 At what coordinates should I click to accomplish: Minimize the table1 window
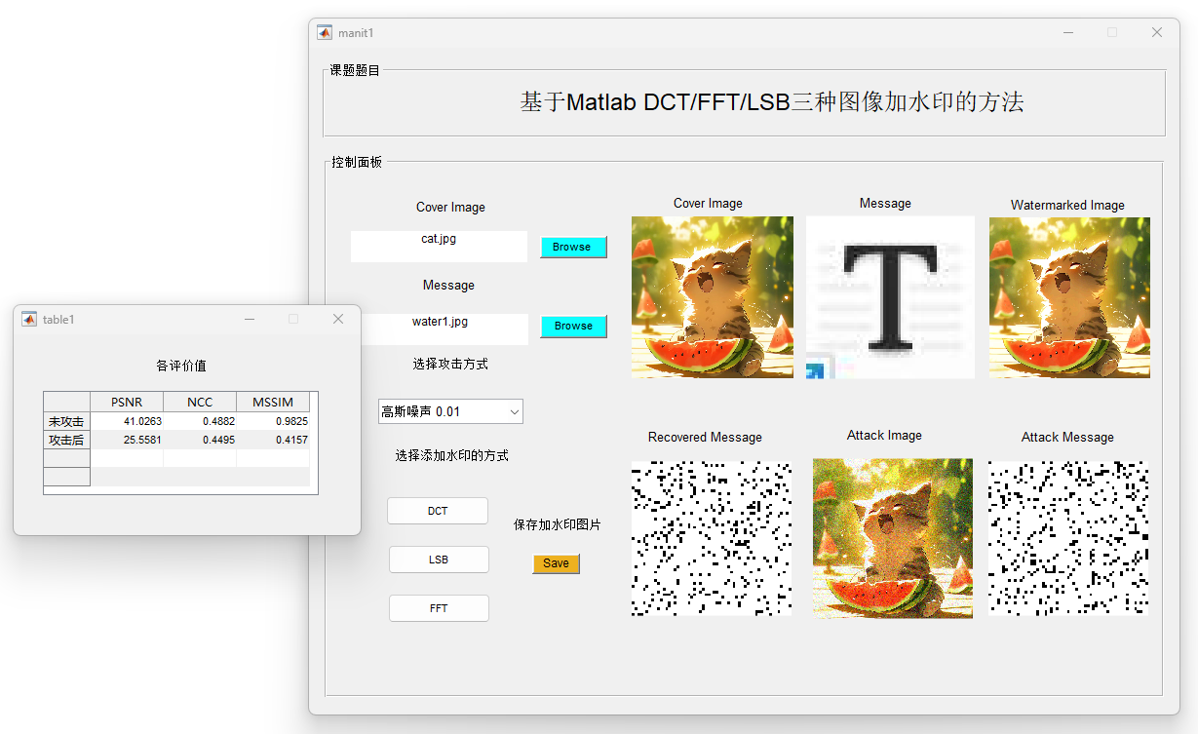[x=250, y=319]
